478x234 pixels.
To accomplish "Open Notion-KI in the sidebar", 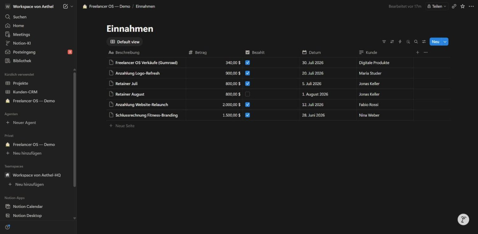I will click(x=38, y=43).
